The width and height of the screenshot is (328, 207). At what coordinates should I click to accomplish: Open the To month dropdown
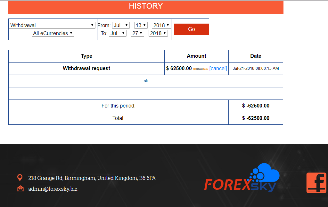coord(118,33)
